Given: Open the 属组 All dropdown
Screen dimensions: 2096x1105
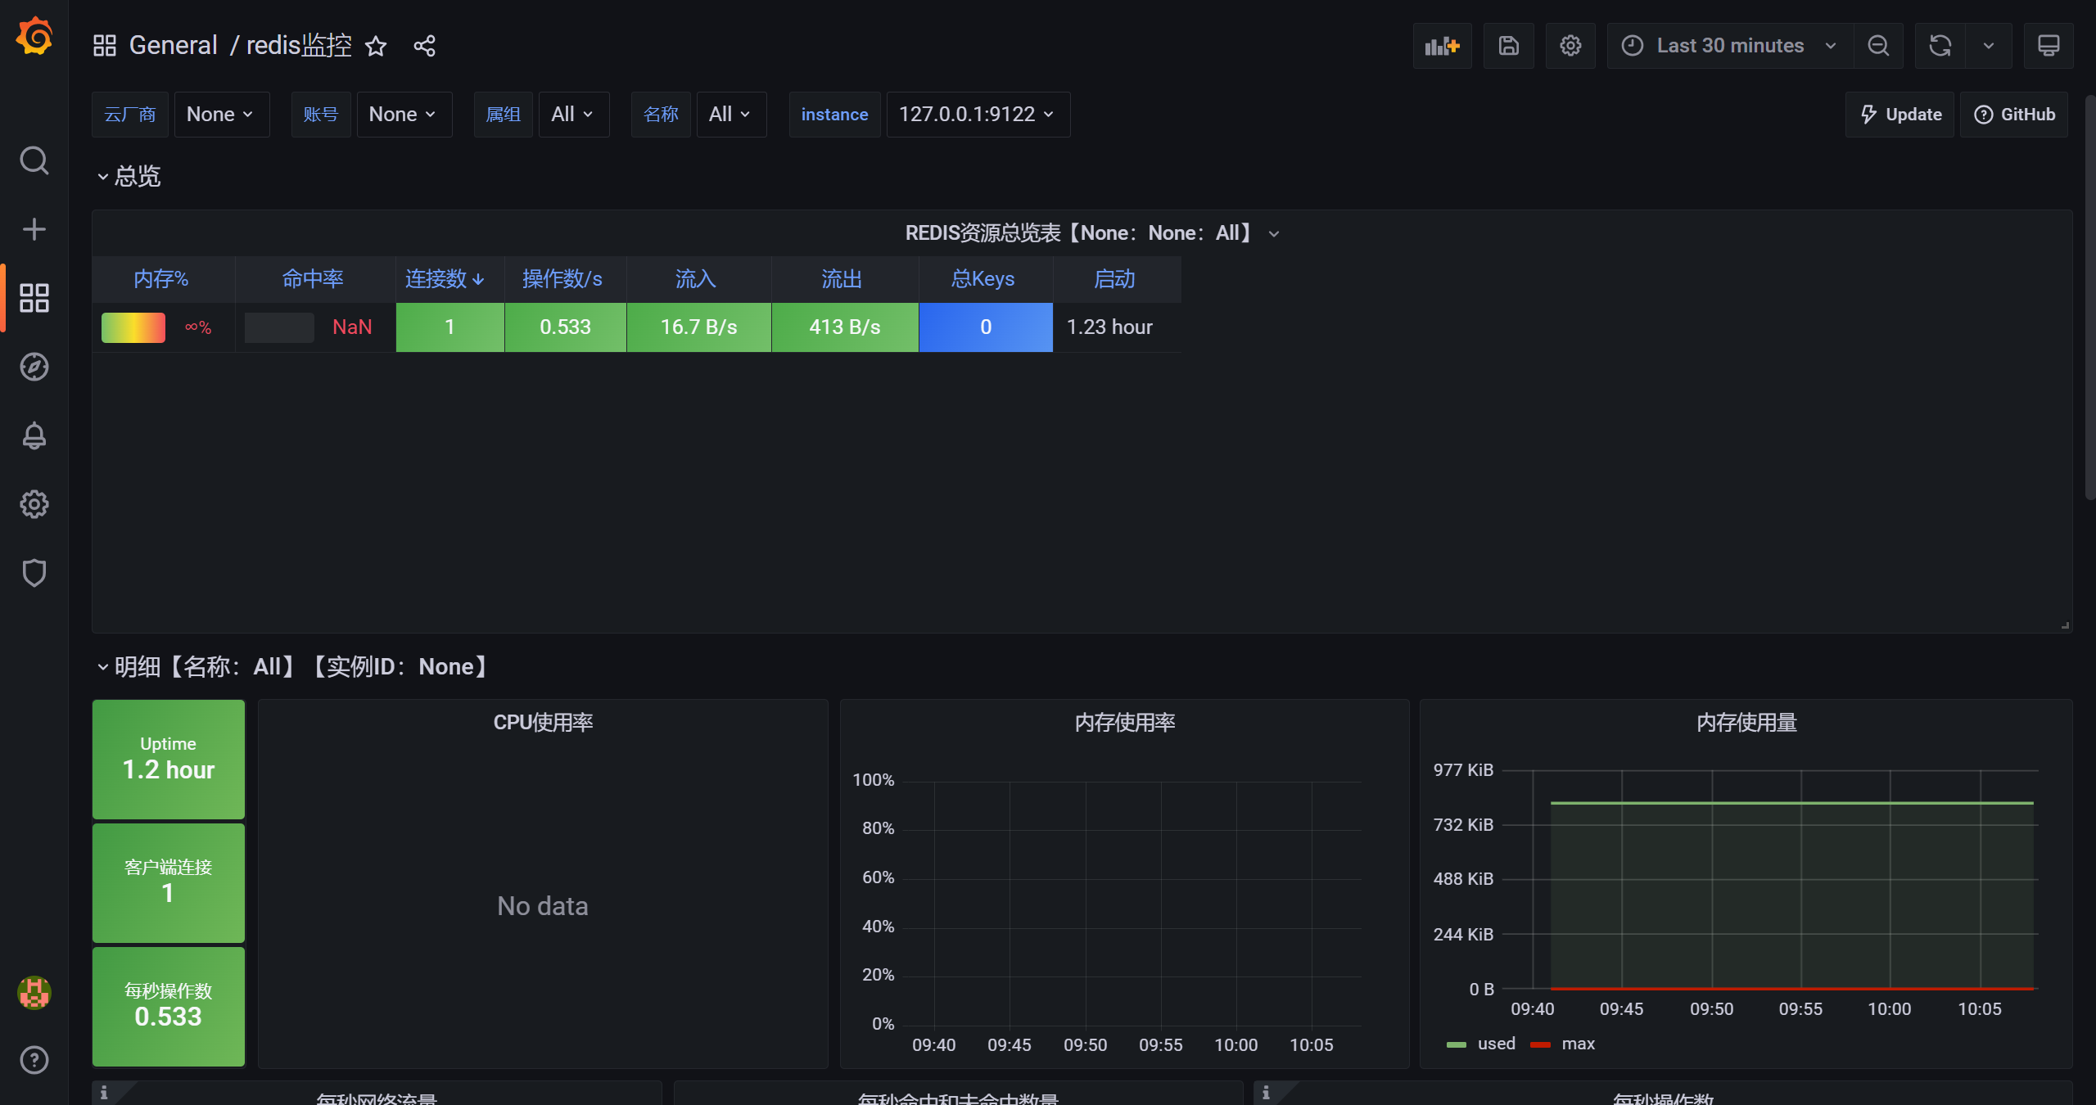Looking at the screenshot, I should (573, 115).
